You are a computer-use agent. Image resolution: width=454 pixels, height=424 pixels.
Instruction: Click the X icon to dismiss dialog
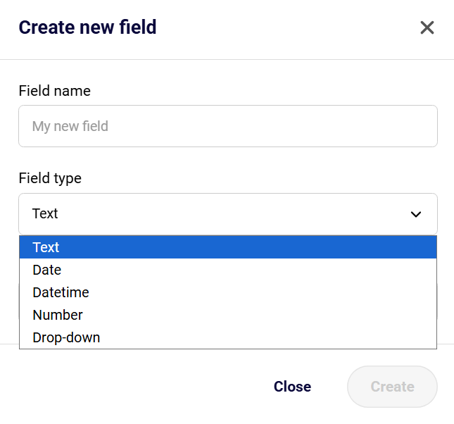427,27
